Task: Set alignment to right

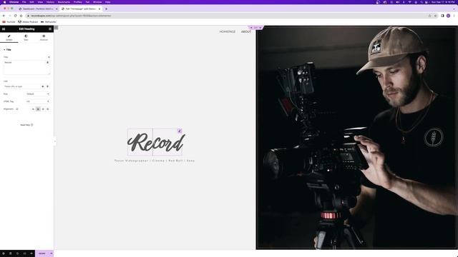Action: click(43, 109)
